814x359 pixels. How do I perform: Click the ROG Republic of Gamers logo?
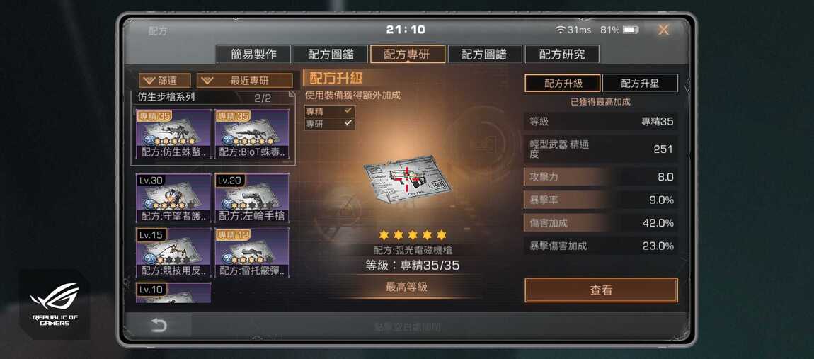pos(55,304)
